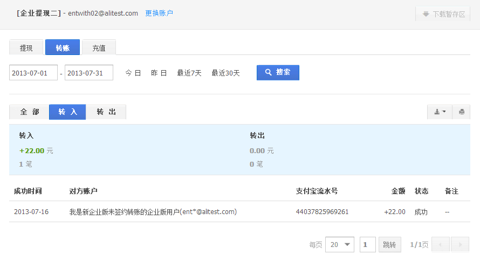Go to previous page arrow
Image resolution: width=480 pixels, height=261 pixels.
(441, 244)
